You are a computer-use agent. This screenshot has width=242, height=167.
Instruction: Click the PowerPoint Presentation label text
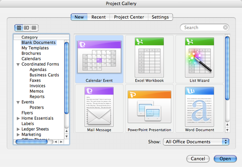point(150,130)
